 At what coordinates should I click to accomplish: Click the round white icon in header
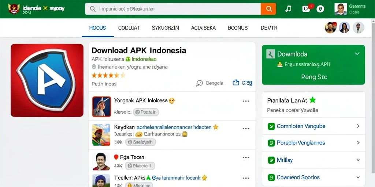(320, 9)
